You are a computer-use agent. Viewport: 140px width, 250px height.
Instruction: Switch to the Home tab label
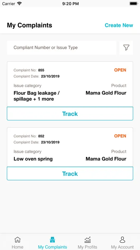pos(17,247)
